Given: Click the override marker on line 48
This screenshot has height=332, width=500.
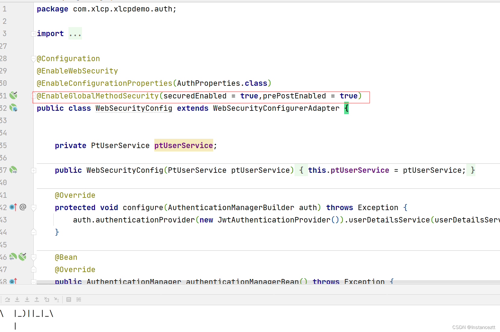Looking at the screenshot, I should click(x=13, y=281).
